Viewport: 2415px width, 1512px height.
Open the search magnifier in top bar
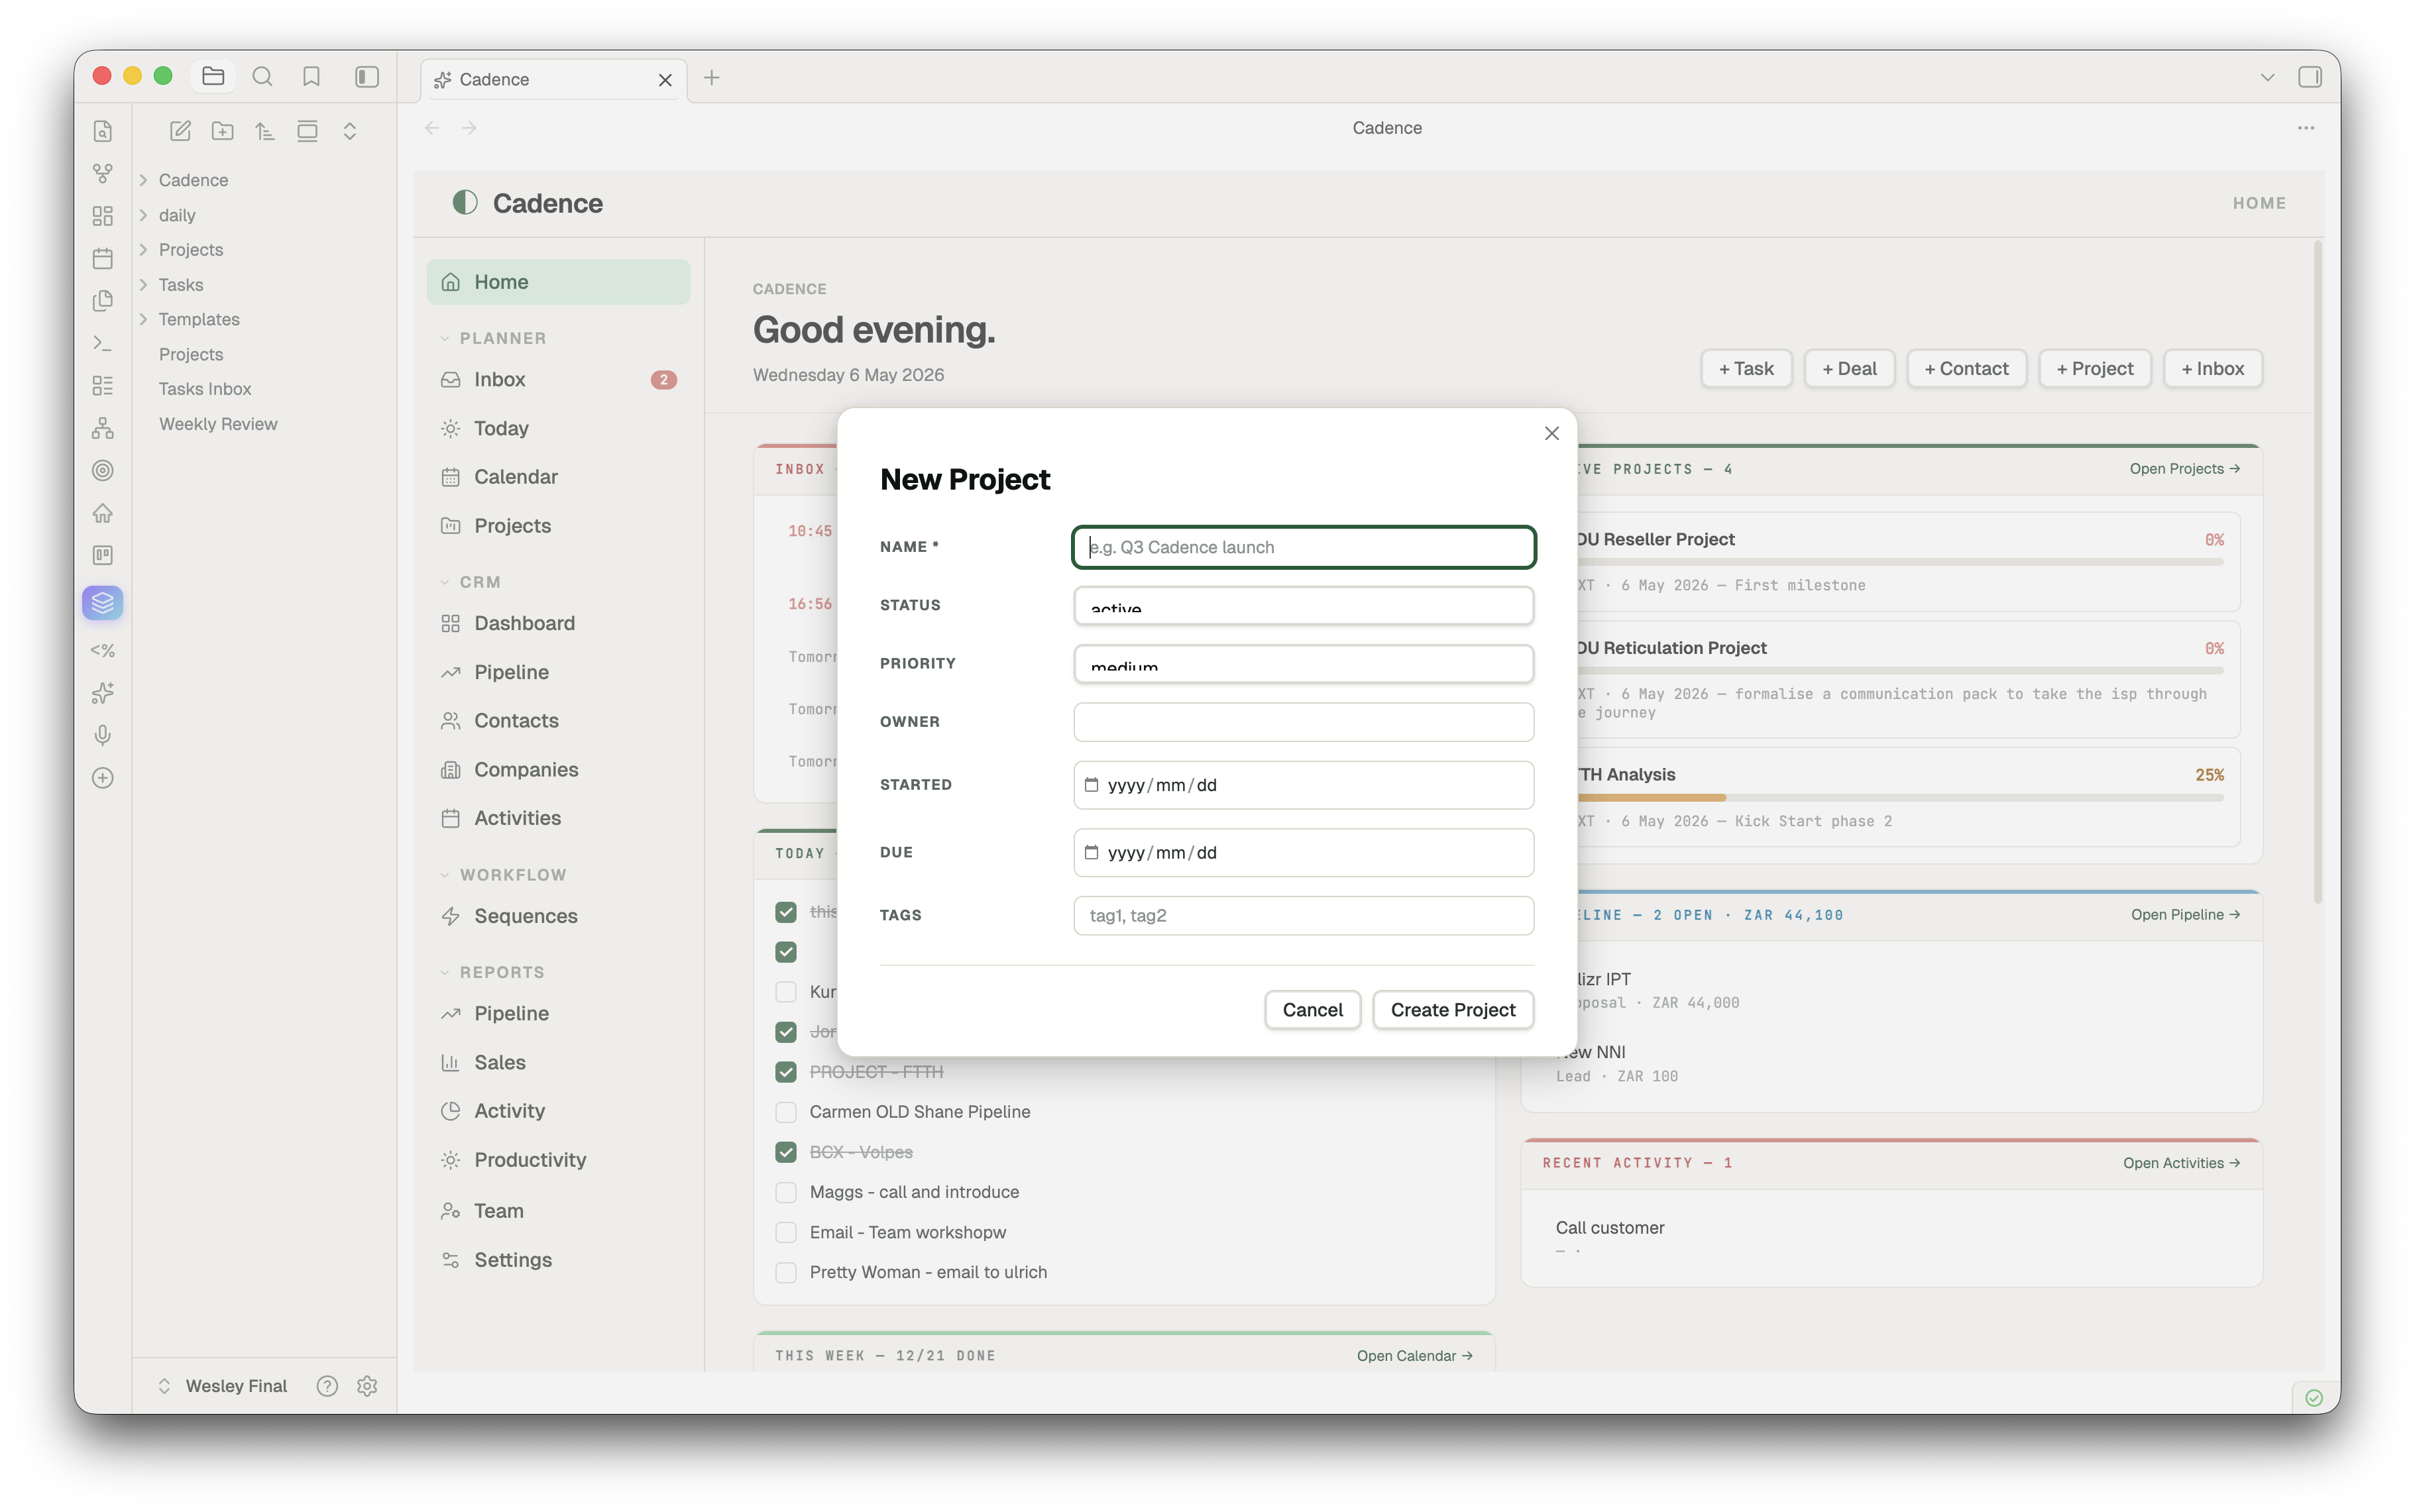(262, 76)
